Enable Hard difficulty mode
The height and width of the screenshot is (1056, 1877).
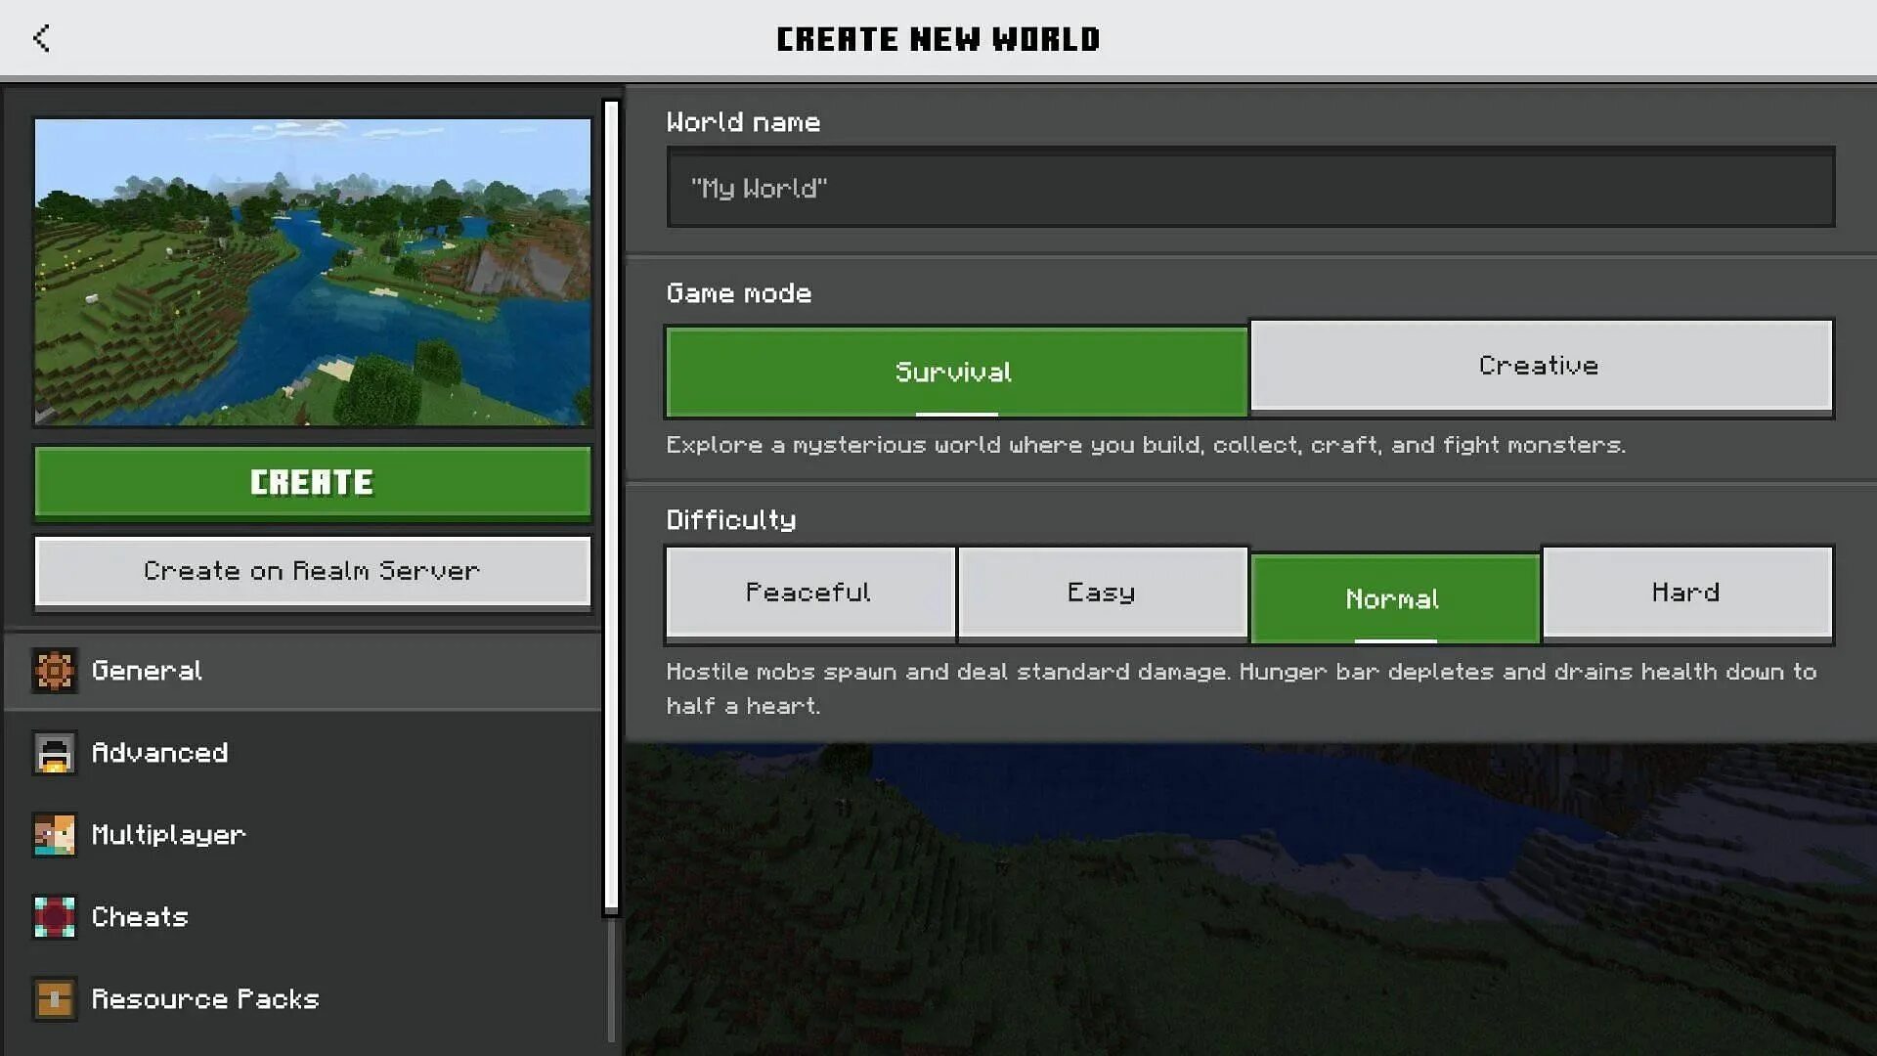pos(1685,592)
